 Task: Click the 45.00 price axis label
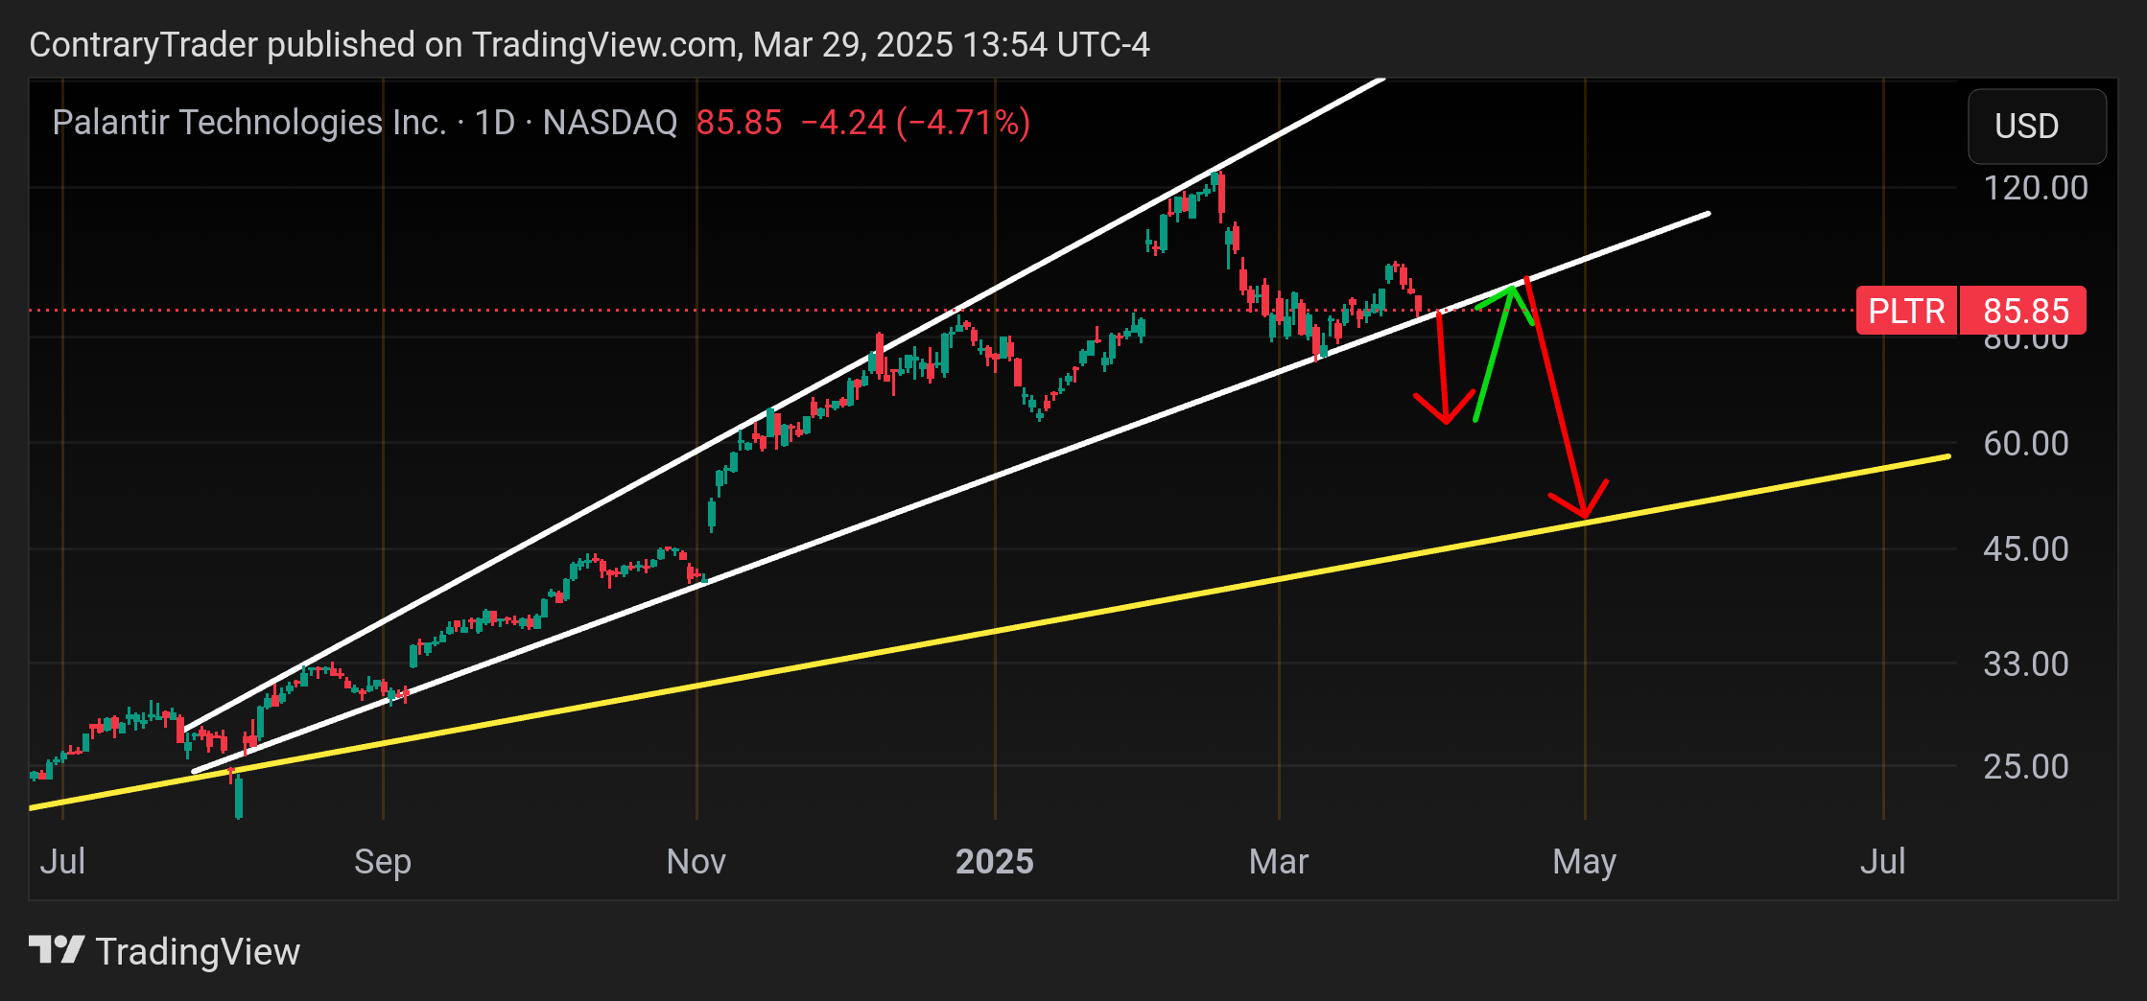tap(2026, 548)
